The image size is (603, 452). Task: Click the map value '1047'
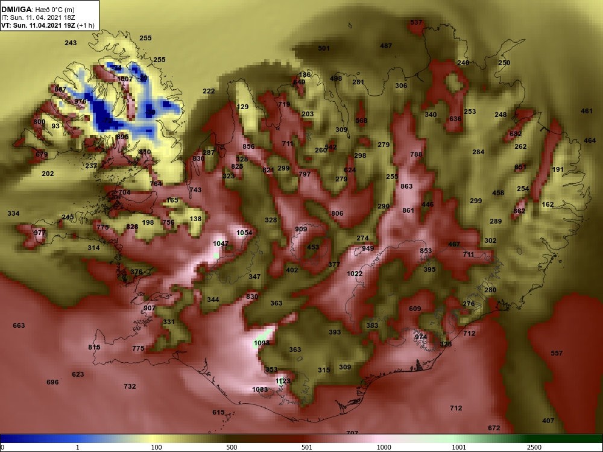[221, 243]
